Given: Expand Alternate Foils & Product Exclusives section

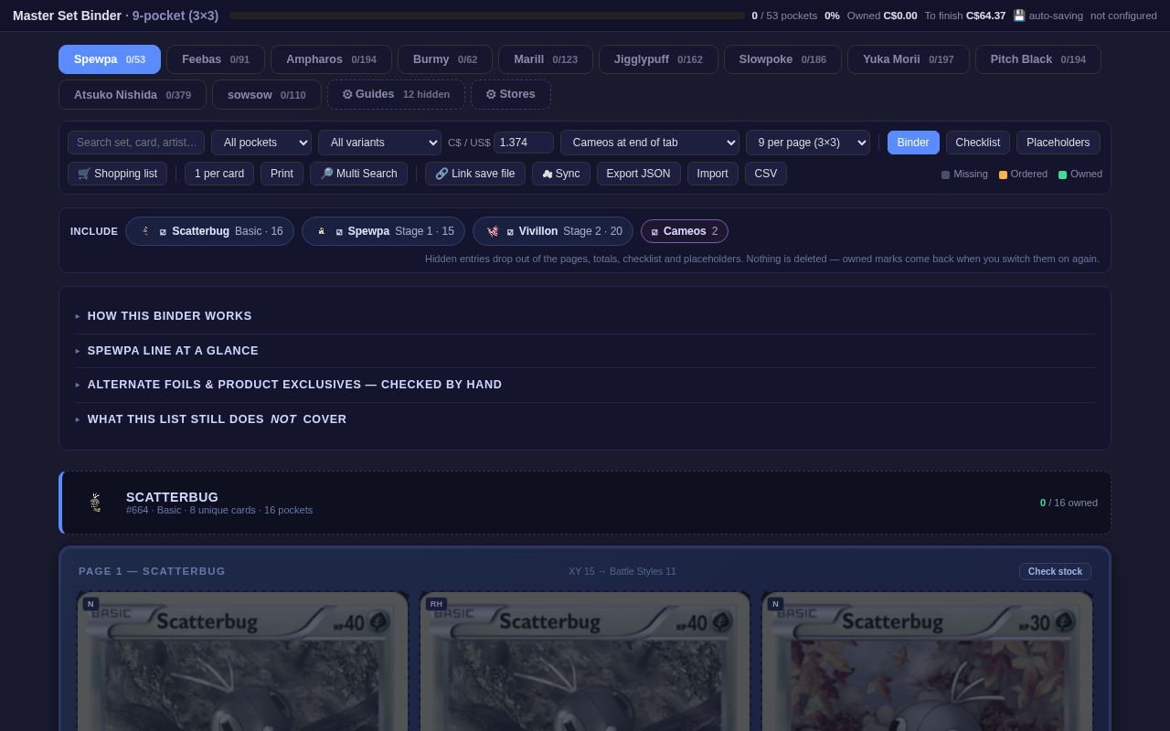Looking at the screenshot, I should (x=585, y=385).
